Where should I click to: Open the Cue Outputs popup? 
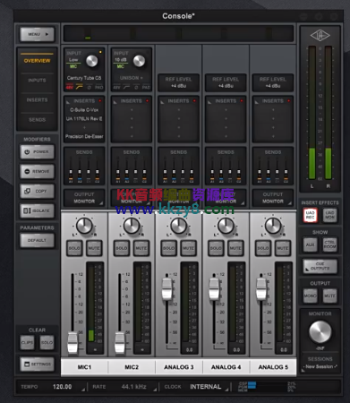pos(320,266)
